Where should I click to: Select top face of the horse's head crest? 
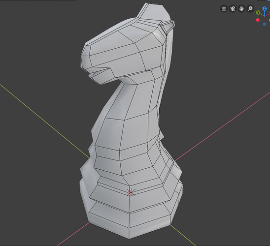(153, 12)
